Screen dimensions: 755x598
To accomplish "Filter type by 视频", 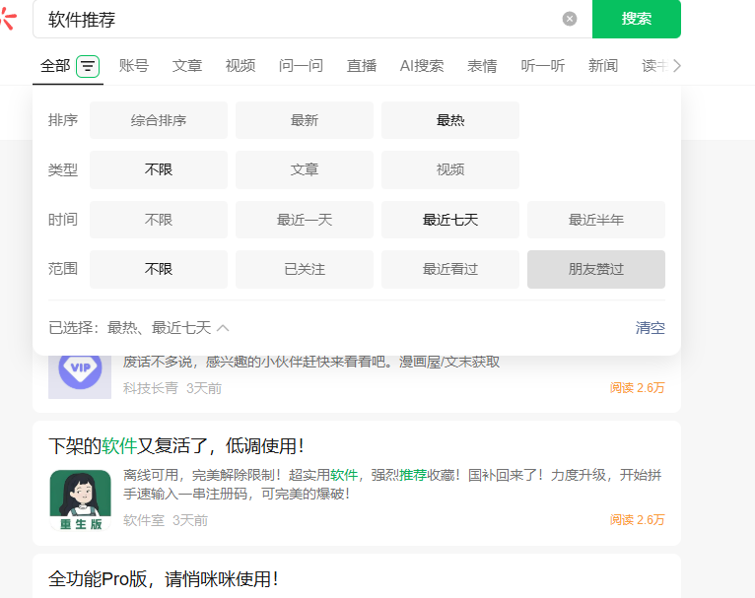I will click(x=450, y=169).
